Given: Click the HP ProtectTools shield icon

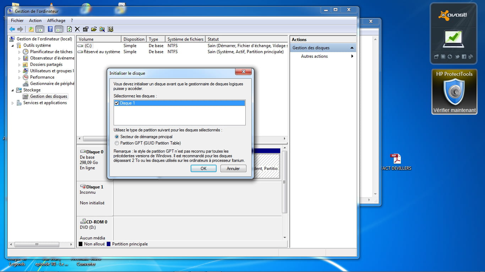Looking at the screenshot, I should click(x=454, y=92).
